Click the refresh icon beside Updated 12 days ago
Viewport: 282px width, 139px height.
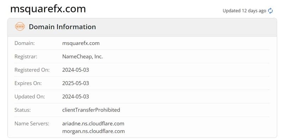270,11
